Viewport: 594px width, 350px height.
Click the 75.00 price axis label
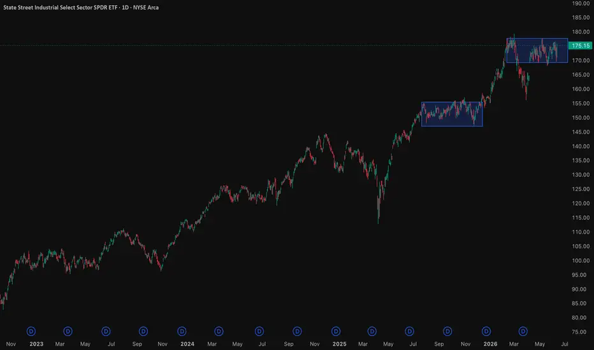coord(581,332)
